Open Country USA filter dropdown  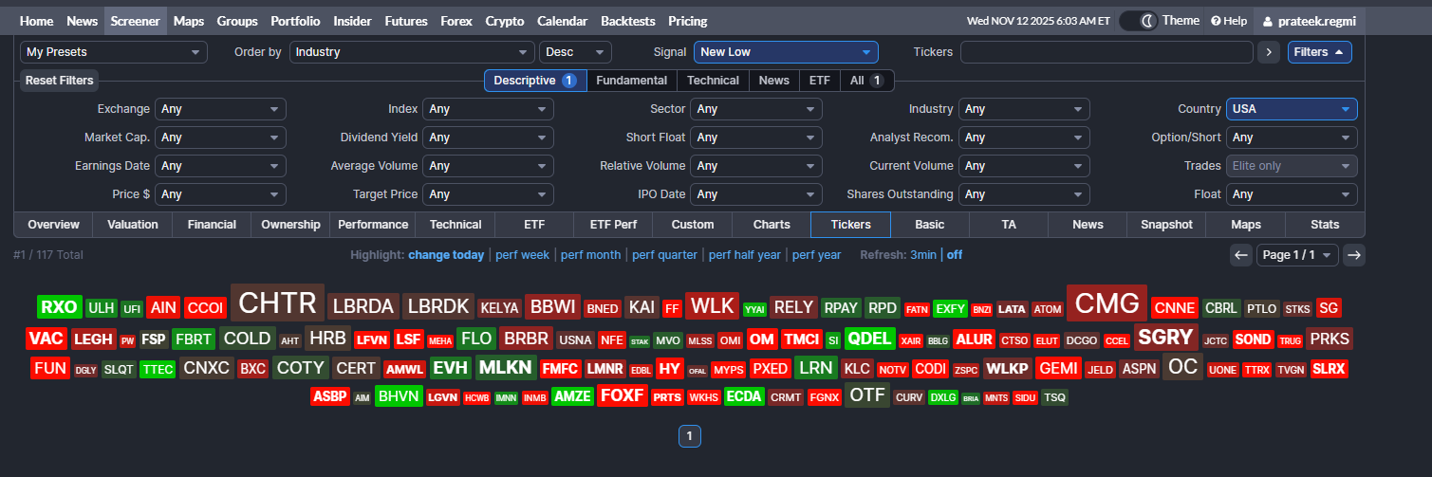tap(1292, 109)
